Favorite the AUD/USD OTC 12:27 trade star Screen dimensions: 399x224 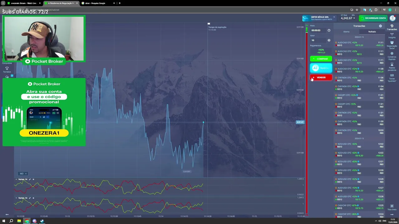click(336, 188)
